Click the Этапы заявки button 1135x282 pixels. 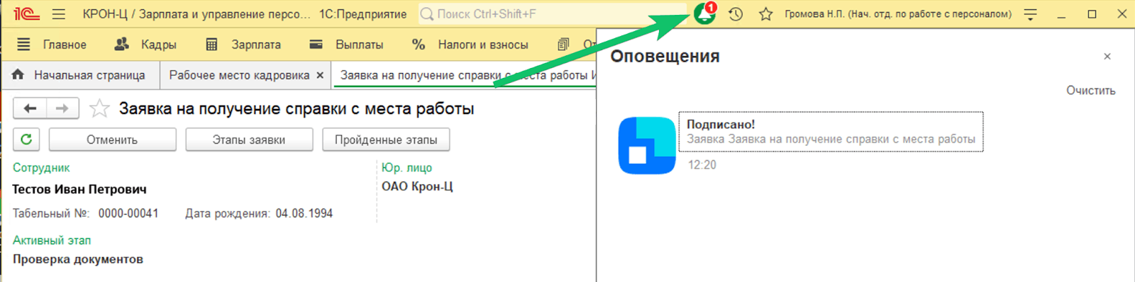pos(249,140)
